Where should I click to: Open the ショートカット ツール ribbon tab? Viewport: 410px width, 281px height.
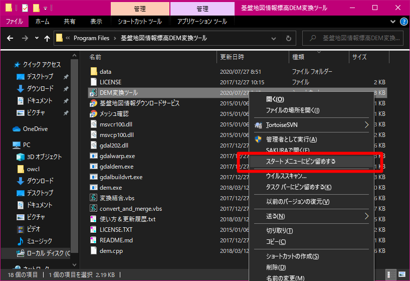tap(139, 22)
